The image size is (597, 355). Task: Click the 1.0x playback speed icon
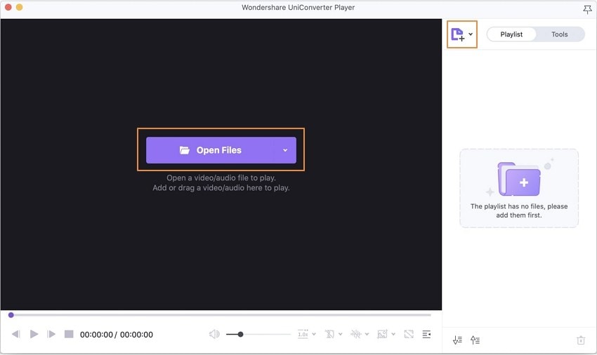click(x=303, y=334)
